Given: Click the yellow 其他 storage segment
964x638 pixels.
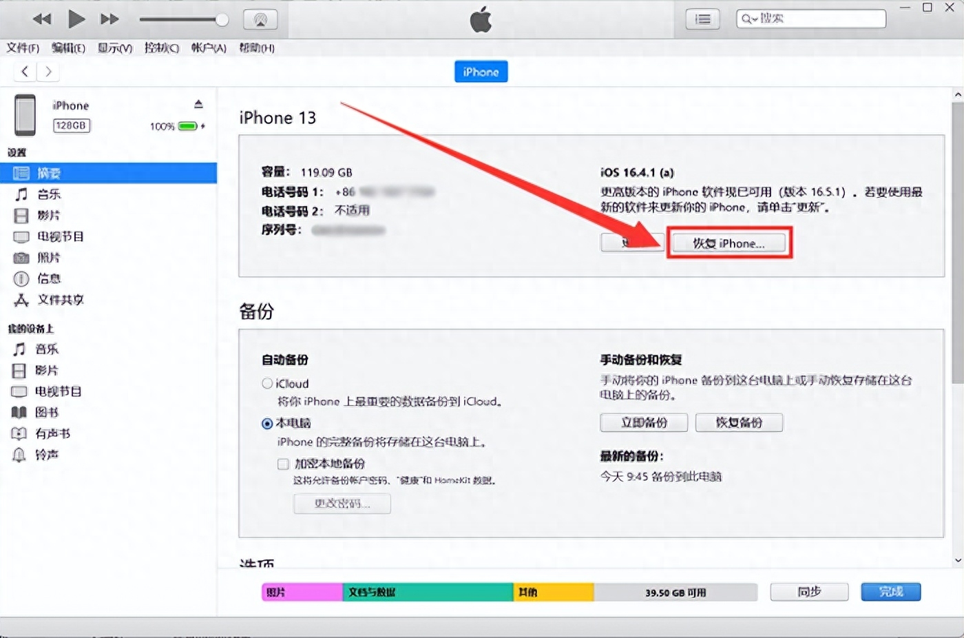Looking at the screenshot, I should click(554, 592).
